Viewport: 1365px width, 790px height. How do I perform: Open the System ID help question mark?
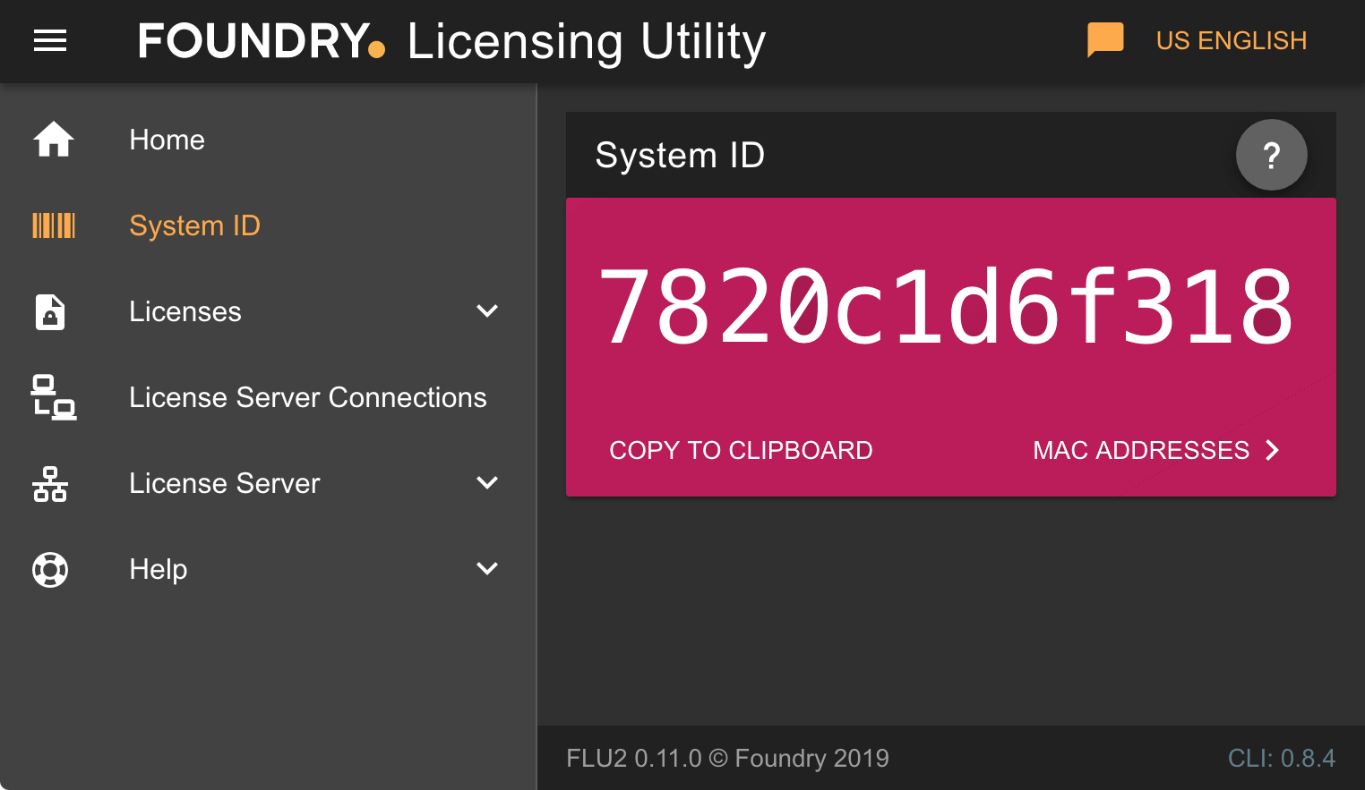pos(1271,155)
